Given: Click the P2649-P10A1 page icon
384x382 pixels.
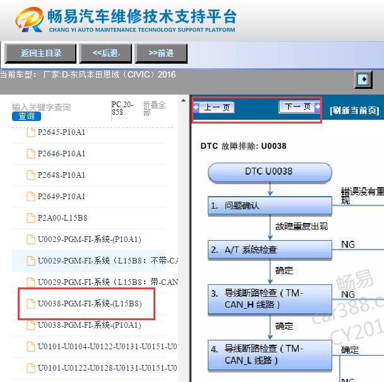Looking at the screenshot, I should pyautogui.click(x=31, y=197).
